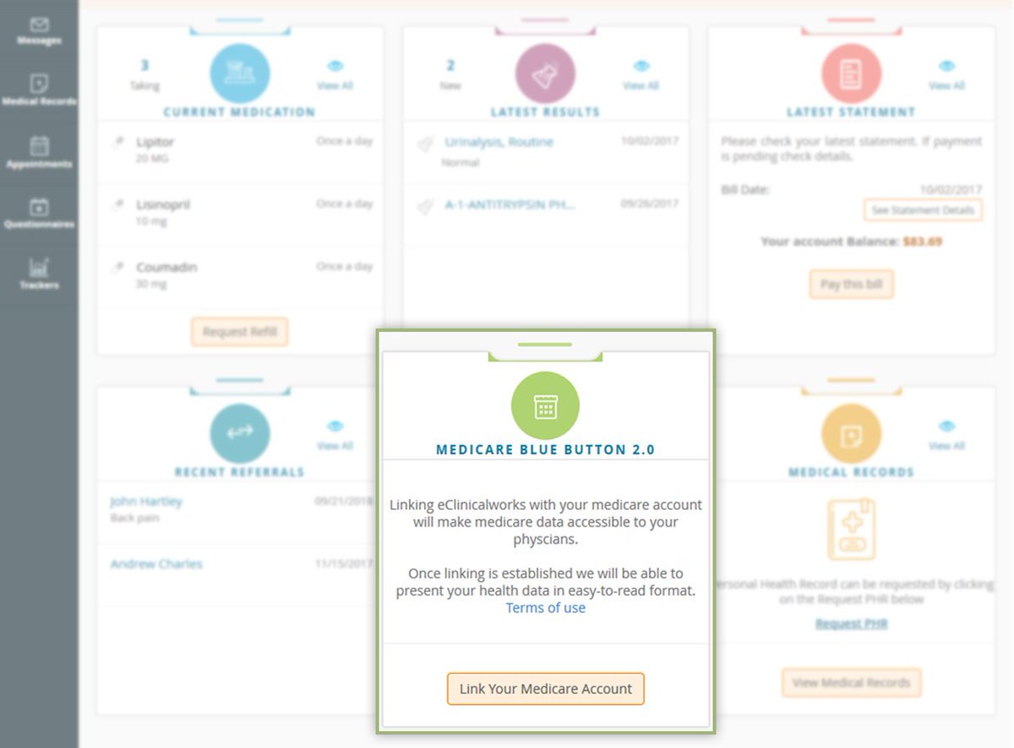The width and height of the screenshot is (1014, 748).
Task: Select the Coumadin medication row
Action: click(240, 278)
